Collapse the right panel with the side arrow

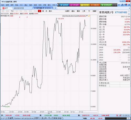click(98, 62)
